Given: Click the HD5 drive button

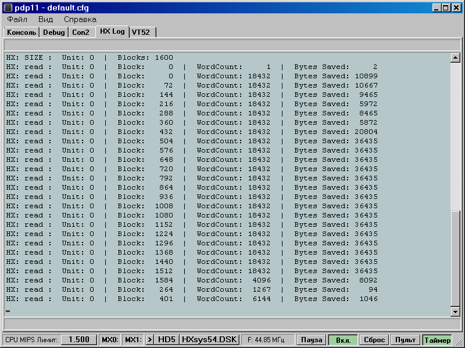Looking at the screenshot, I should pos(167,340).
